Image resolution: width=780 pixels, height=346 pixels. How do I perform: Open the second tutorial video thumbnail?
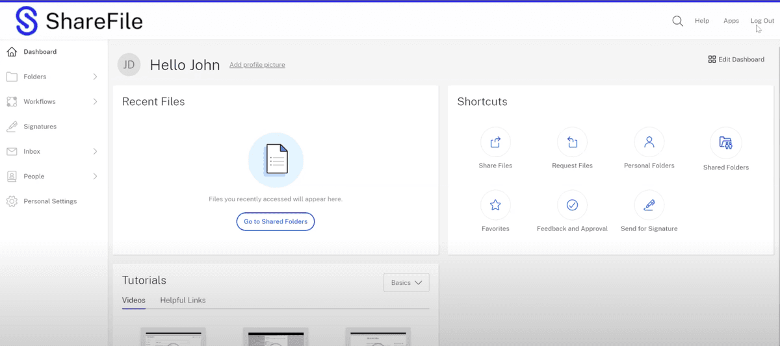click(x=276, y=337)
